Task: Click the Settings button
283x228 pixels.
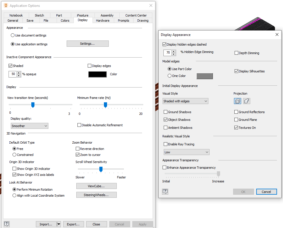Action: click(x=87, y=44)
